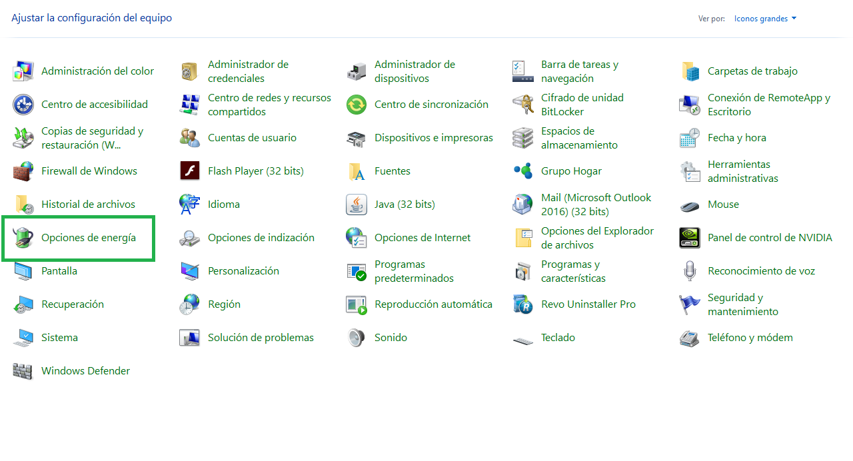Image resolution: width=853 pixels, height=461 pixels.
Task: Open the Grupo Hogar icon
Action: pos(523,171)
